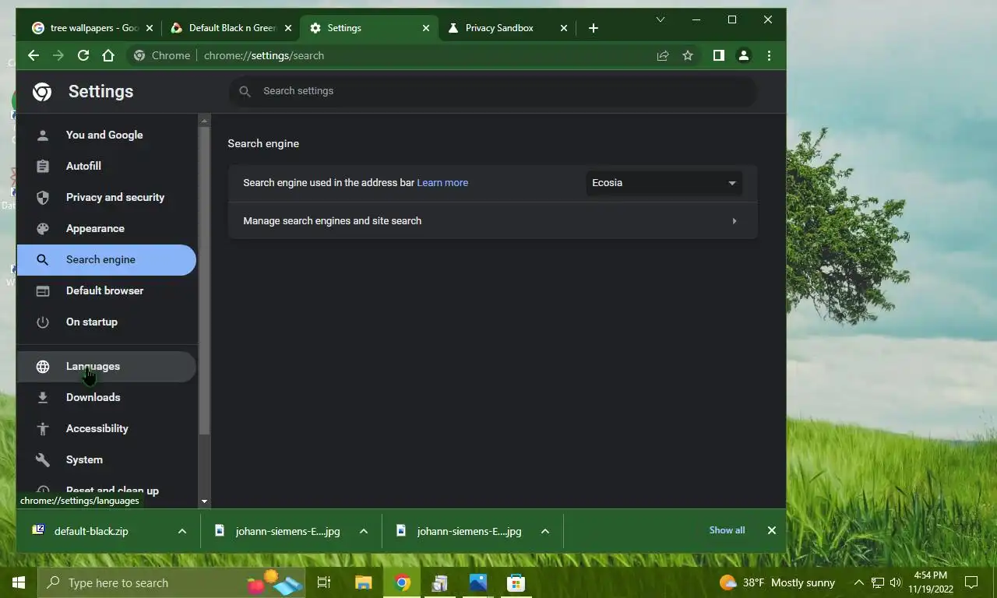997x598 pixels.
Task: Open the weather widget showing 38°F
Action: point(777,582)
